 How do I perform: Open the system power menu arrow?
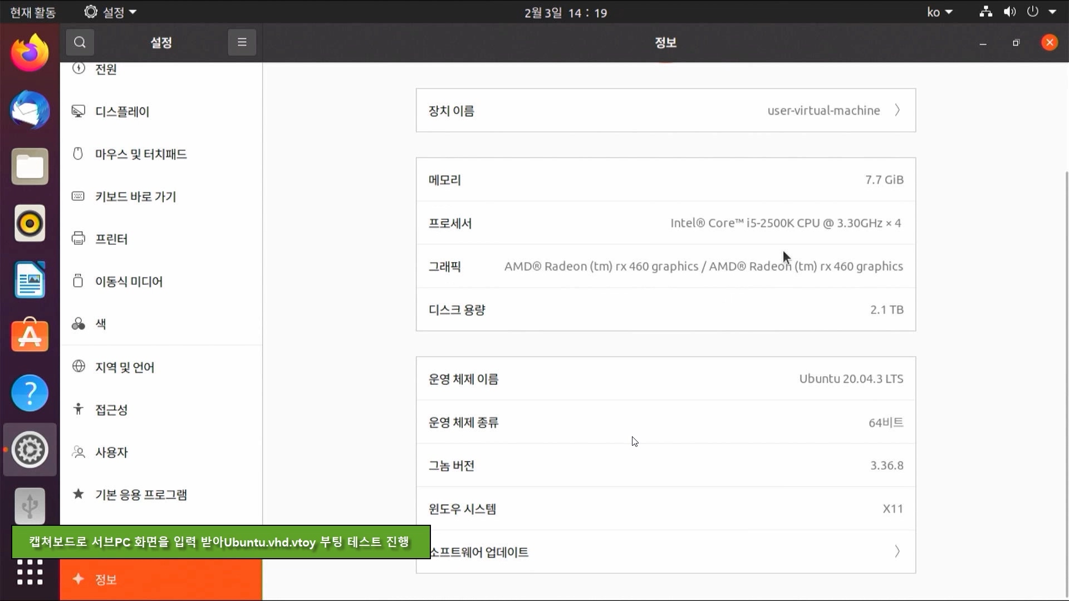pyautogui.click(x=1052, y=12)
